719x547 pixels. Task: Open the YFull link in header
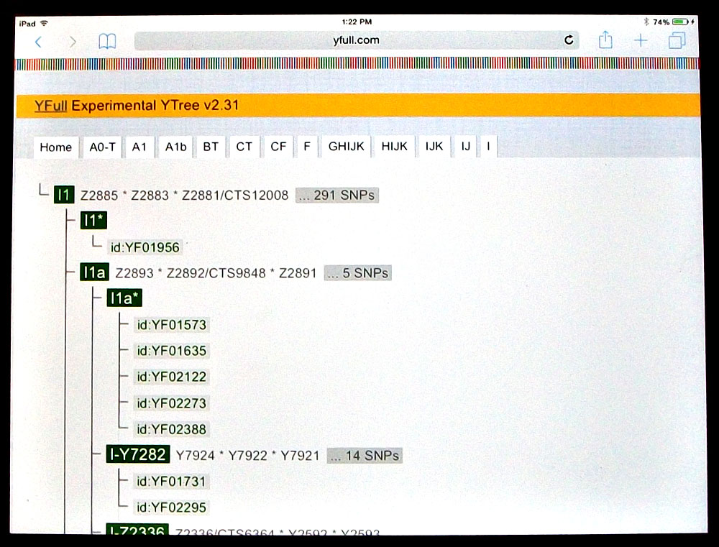[50, 106]
